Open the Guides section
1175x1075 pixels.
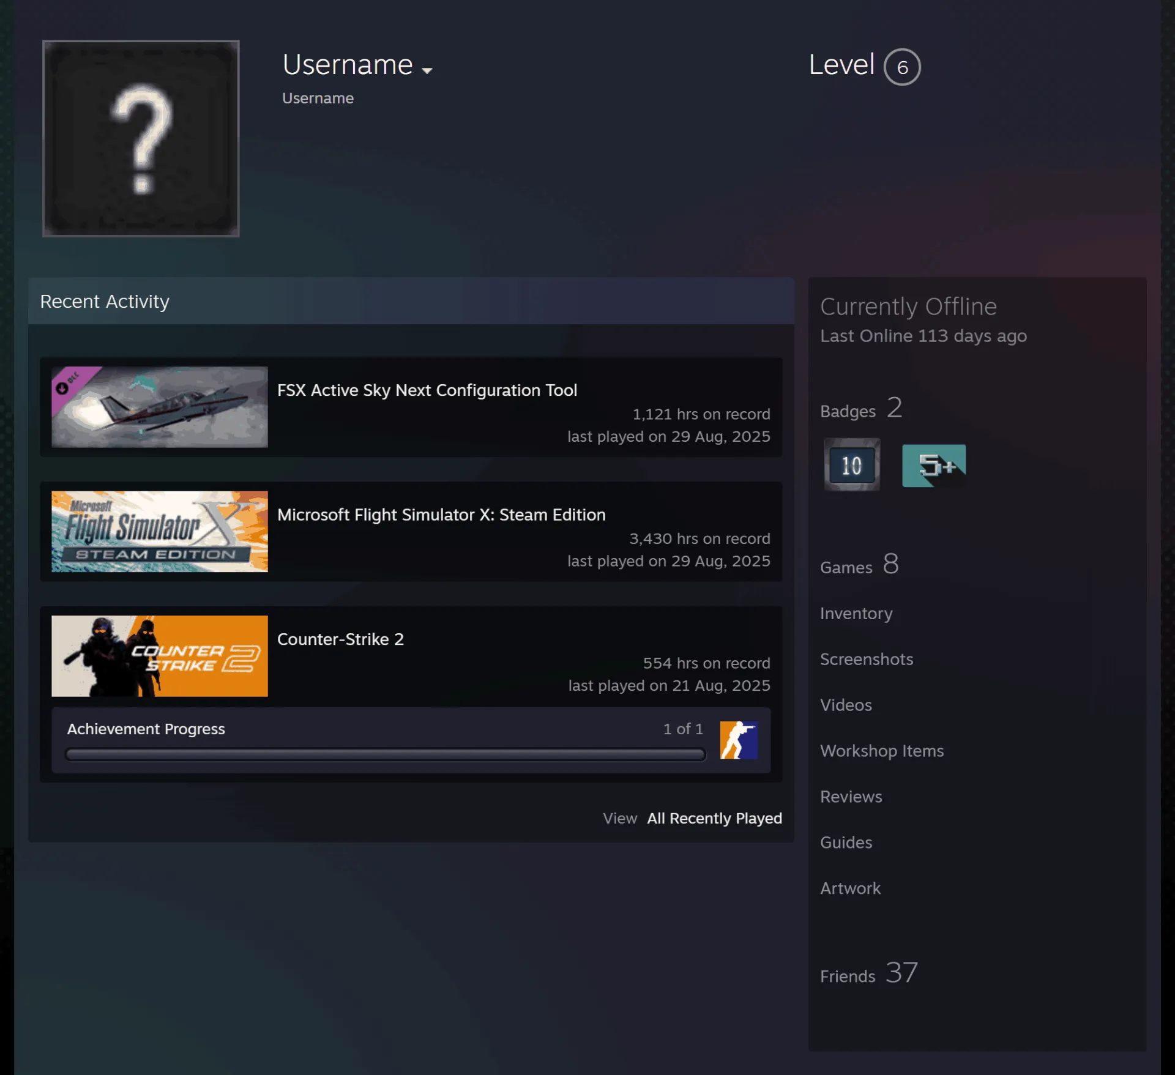click(x=846, y=843)
